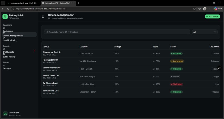Viewport: 224px width, 119px height.
Task: Click the Device Management icon in sidebar
Action: pos(4,33)
